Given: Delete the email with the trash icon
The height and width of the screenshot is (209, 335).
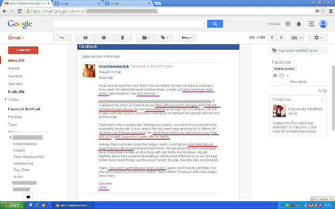Looking at the screenshot, I should point(122,38).
